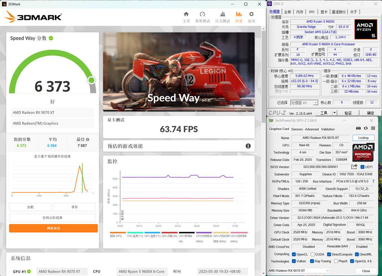This screenshot has height=276, width=382.
Task: Click the orange 帧率 (FPS) legend swatch
Action: point(118,233)
